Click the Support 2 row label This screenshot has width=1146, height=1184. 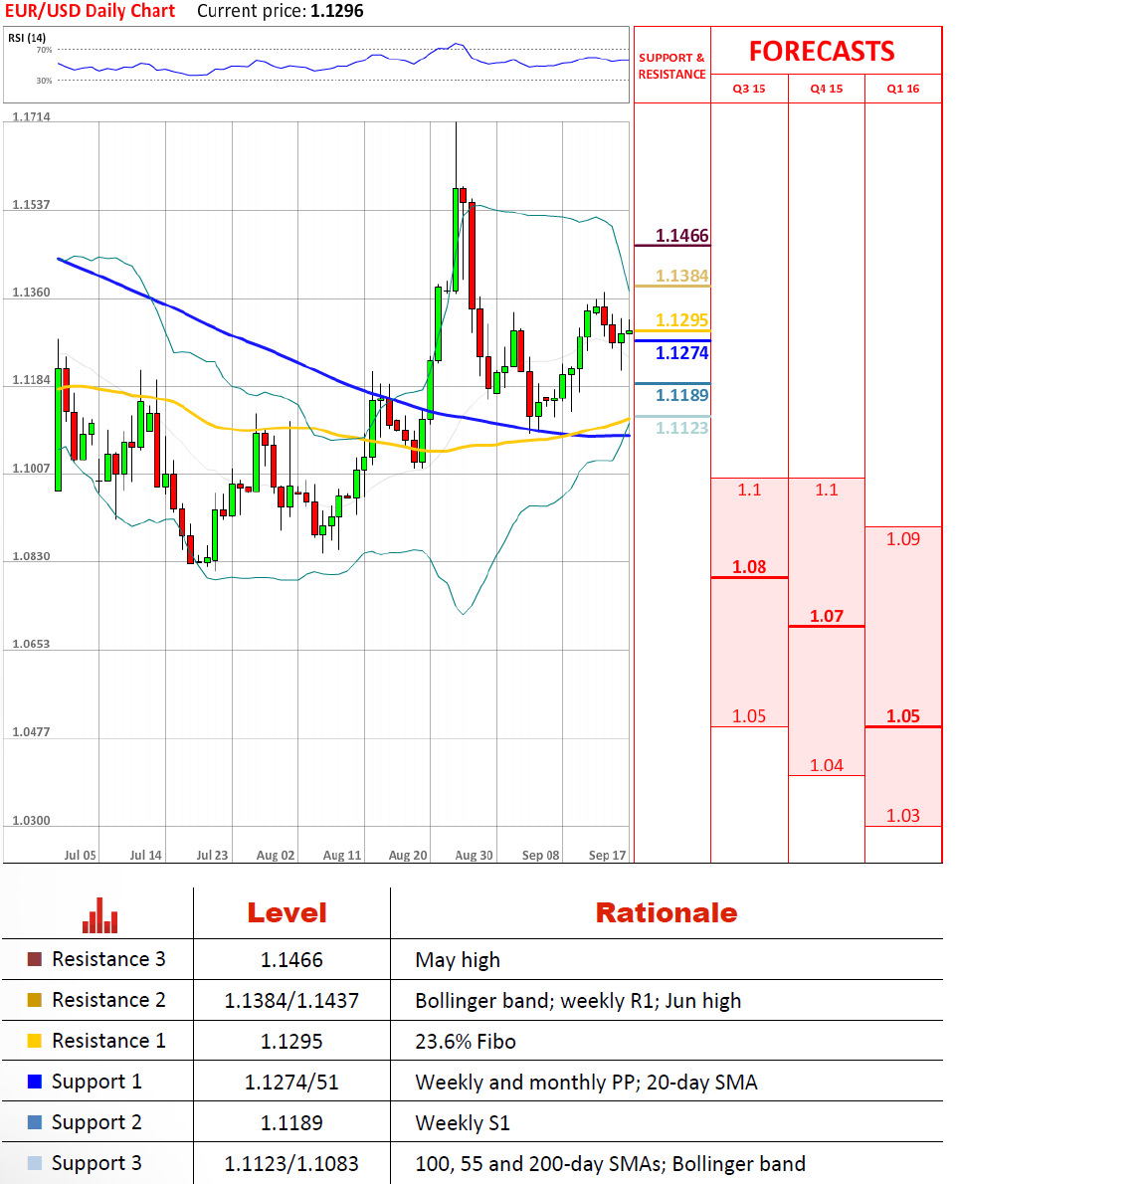point(96,1123)
